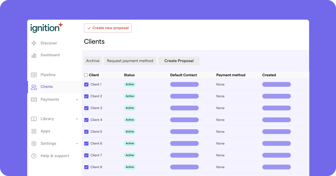Open the Apps grid icon
The height and width of the screenshot is (176, 336).
click(x=34, y=131)
